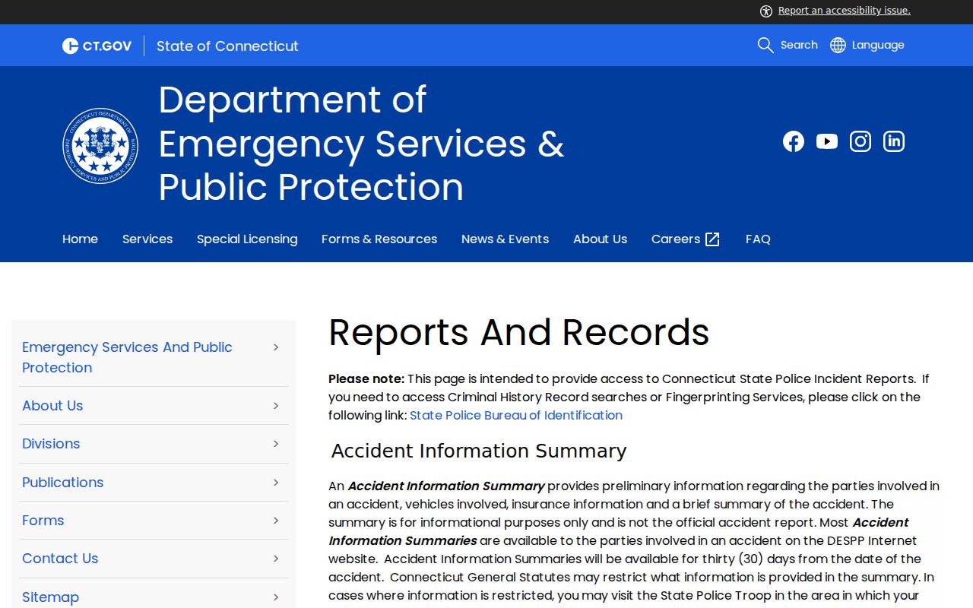
Task: Click the Language globe icon
Action: pos(838,45)
